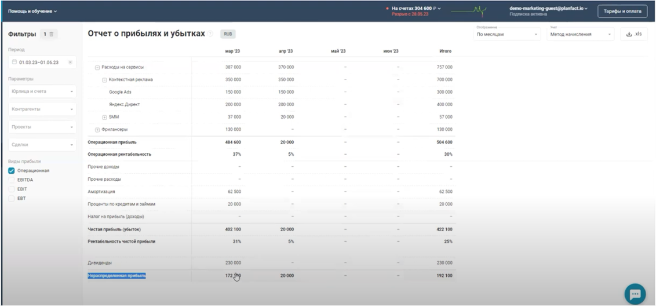The height and width of the screenshot is (307, 656).
Task: Expand the Фрилансеры row
Action: 97,130
